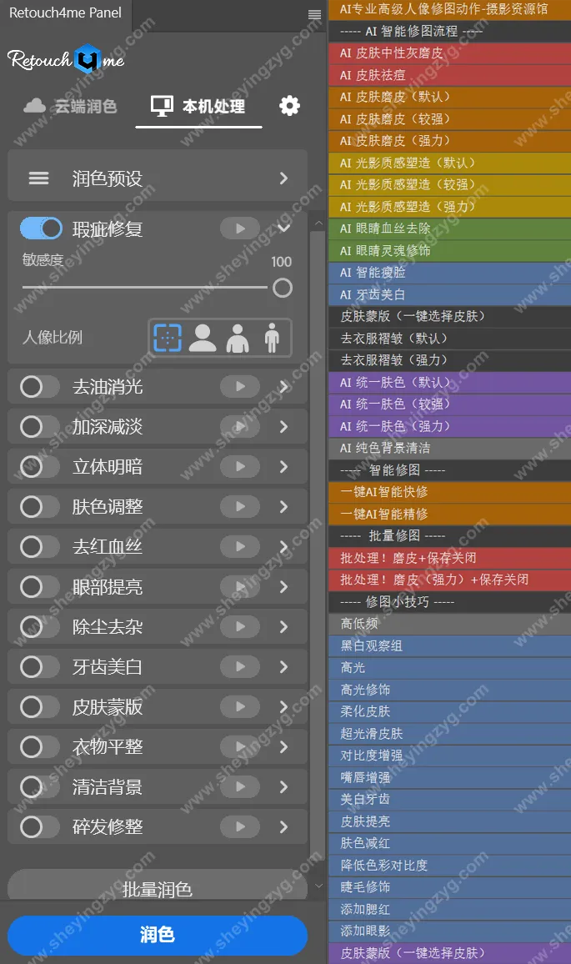This screenshot has width=571, height=964.
Task: Run play button for 眼部提亮
Action: 240,586
